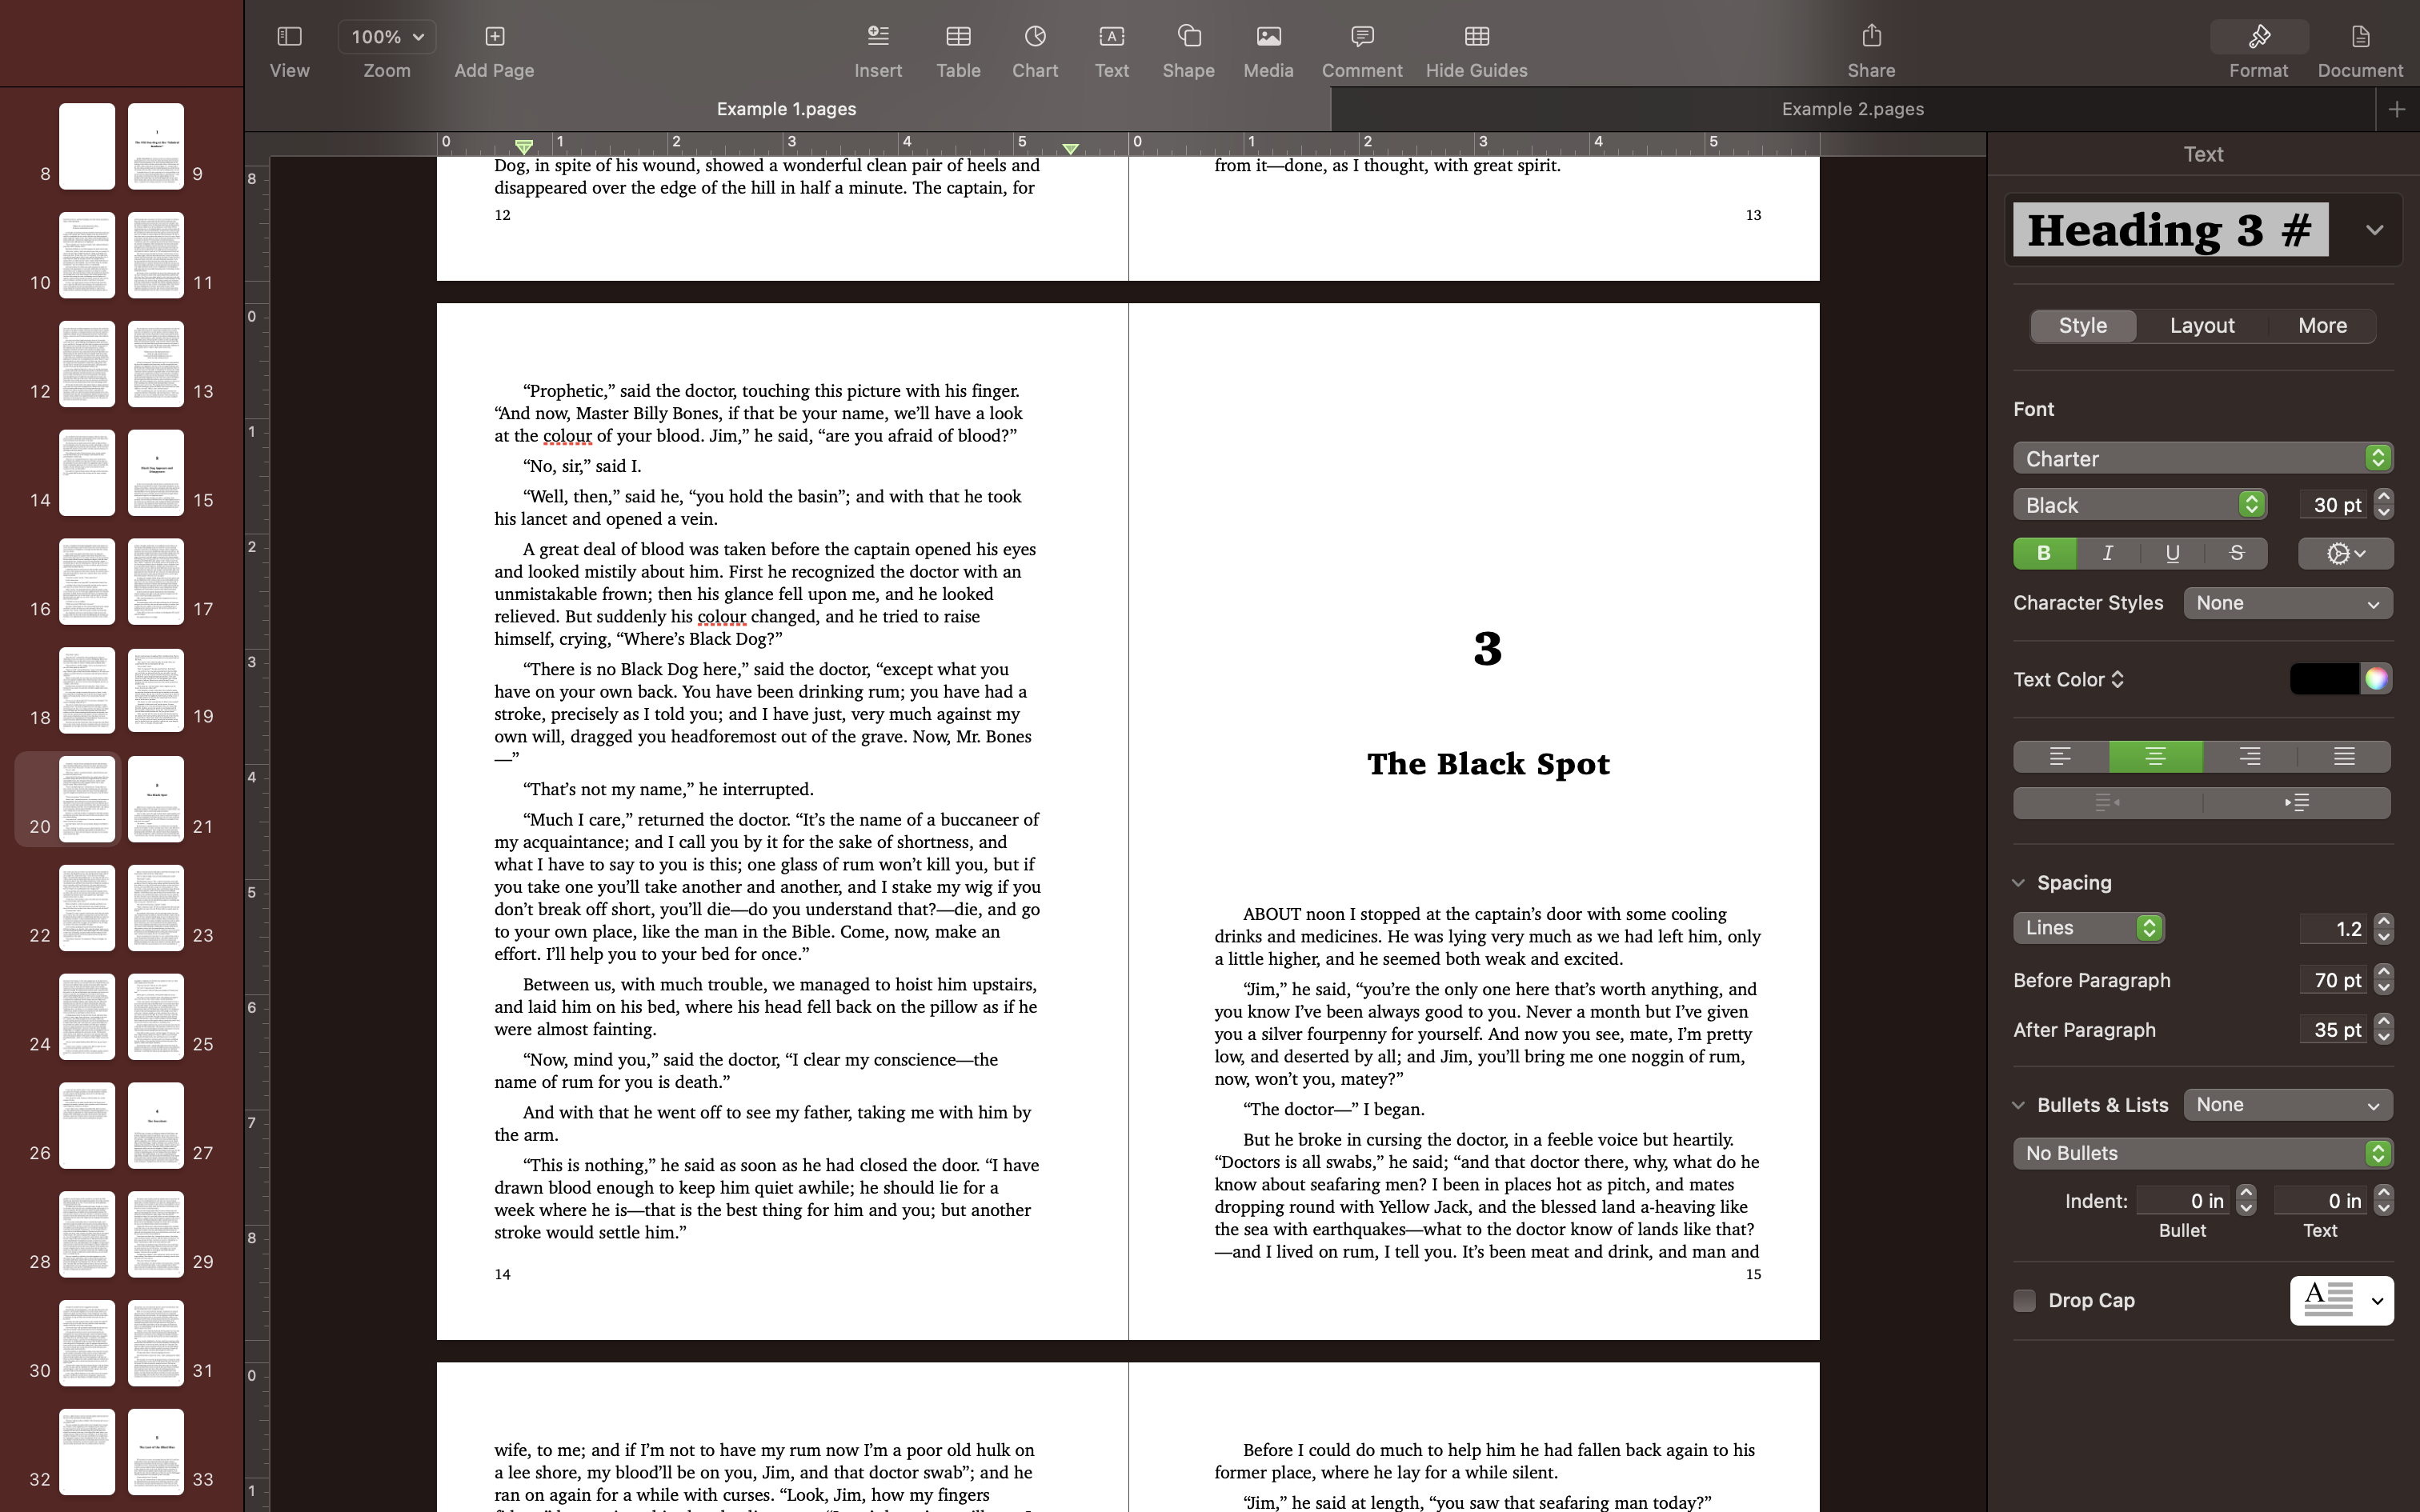The image size is (2420, 1512).
Task: Insert a table into the document
Action: [x=957, y=47]
